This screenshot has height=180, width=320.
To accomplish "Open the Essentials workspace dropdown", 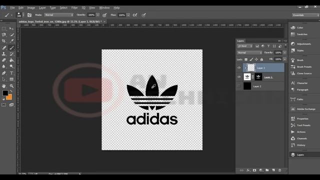I will pos(305,15).
